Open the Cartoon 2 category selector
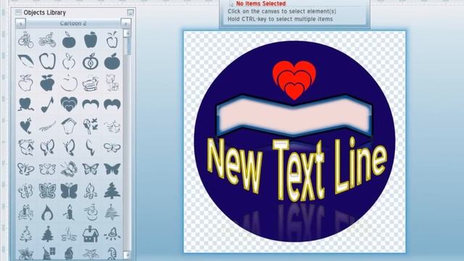464x261 pixels. pyautogui.click(x=73, y=23)
